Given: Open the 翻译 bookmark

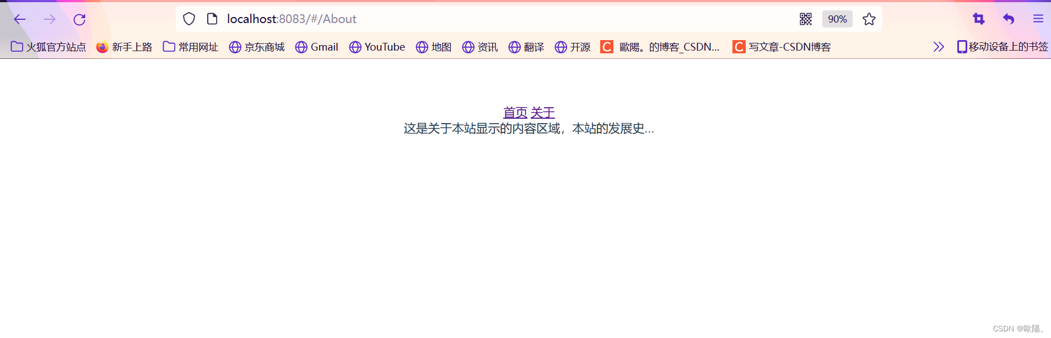Looking at the screenshot, I should click(x=526, y=47).
